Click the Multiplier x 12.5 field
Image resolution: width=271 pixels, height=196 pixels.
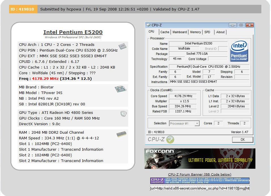(x=183, y=101)
